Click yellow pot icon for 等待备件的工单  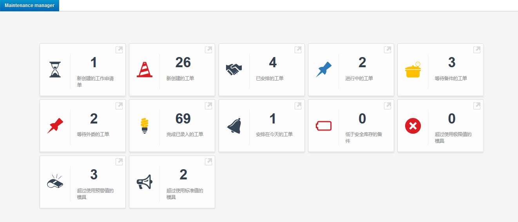413,70
